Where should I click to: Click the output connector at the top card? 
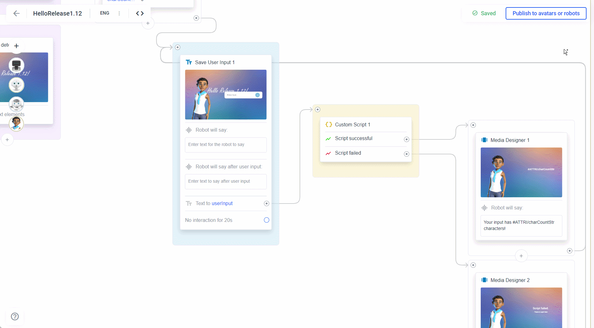tap(196, 18)
